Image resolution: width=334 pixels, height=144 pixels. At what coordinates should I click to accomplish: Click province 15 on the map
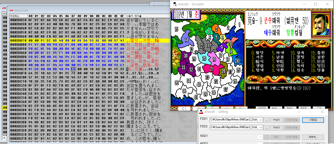click(x=176, y=29)
